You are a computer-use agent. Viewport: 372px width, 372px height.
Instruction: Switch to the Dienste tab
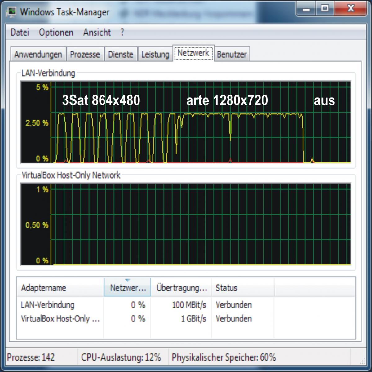pyautogui.click(x=121, y=55)
